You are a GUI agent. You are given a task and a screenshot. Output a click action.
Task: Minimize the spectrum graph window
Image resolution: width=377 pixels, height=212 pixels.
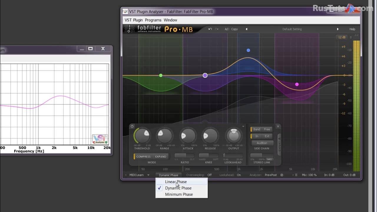coord(82,49)
